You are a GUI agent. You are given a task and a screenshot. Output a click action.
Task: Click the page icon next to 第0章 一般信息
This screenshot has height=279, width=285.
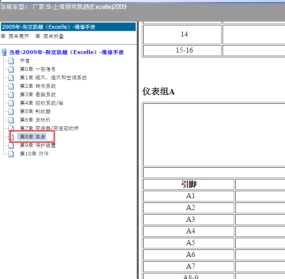(x=11, y=70)
